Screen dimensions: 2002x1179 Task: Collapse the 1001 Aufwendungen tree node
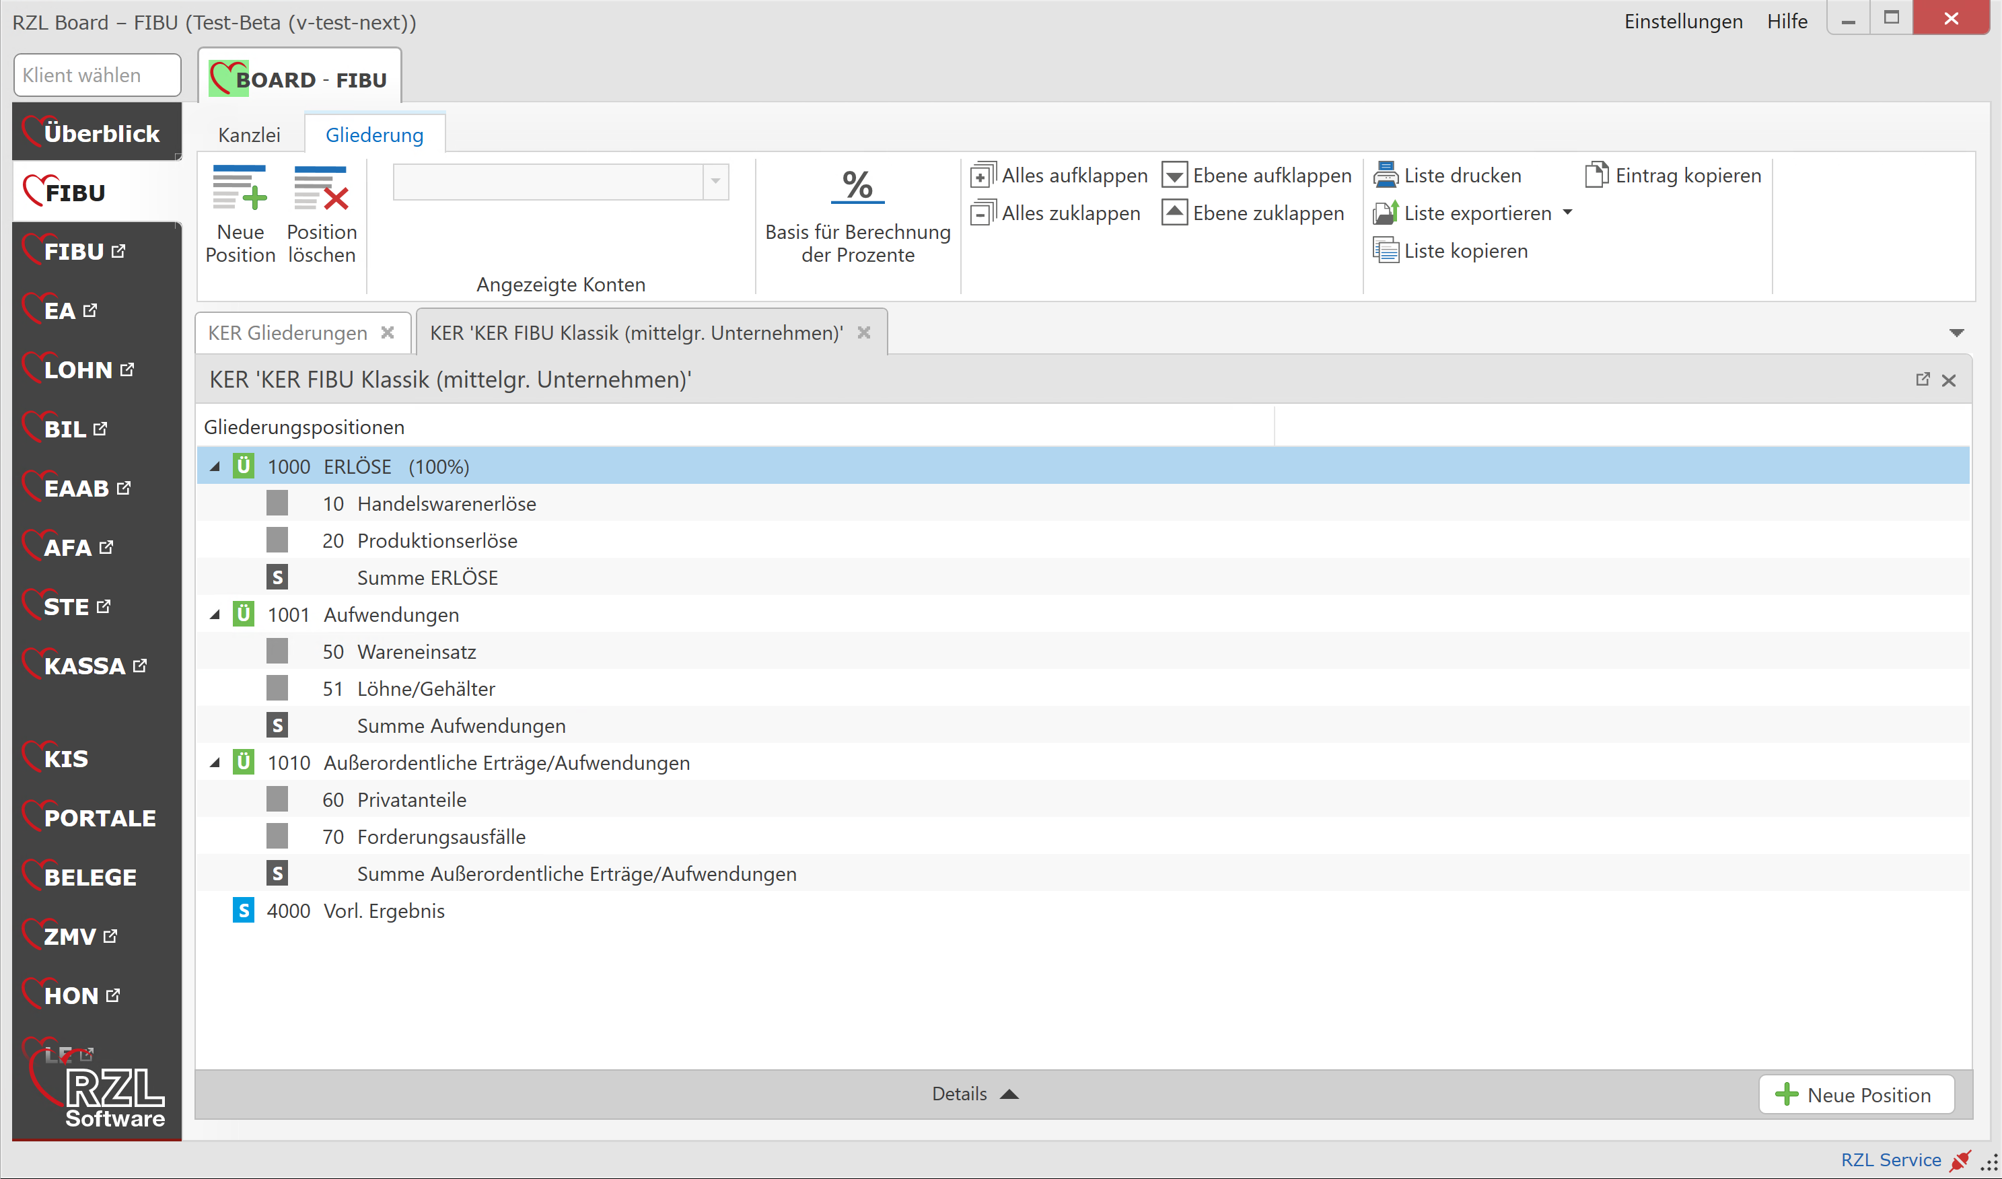[x=215, y=615]
